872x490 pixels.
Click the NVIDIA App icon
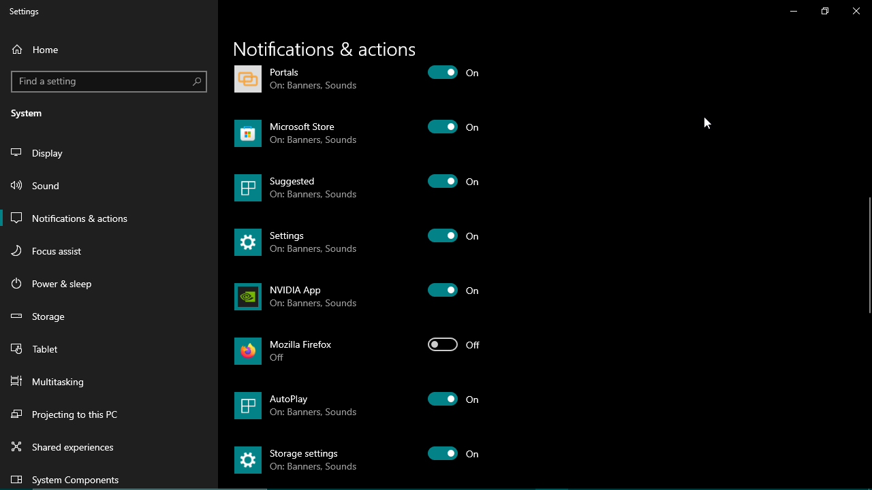coord(248,297)
